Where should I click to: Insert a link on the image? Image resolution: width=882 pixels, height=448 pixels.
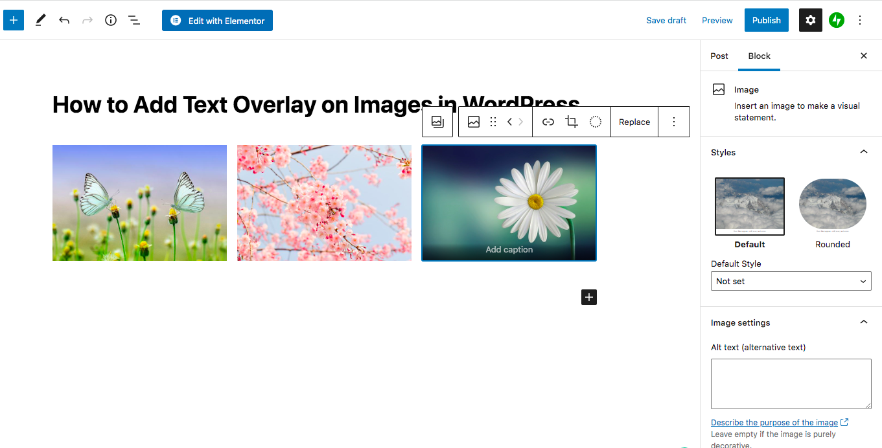point(548,122)
